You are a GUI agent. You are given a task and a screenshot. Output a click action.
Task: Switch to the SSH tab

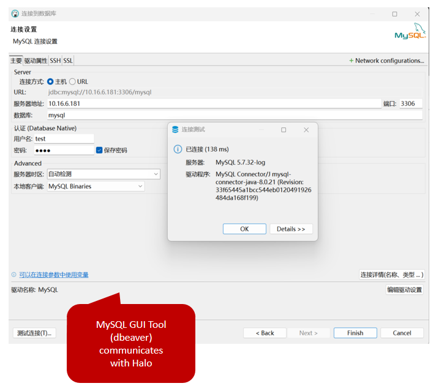pyautogui.click(x=55, y=61)
